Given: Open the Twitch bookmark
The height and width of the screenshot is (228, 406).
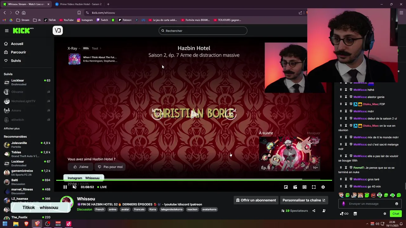Looking at the screenshot, I should point(102,20).
